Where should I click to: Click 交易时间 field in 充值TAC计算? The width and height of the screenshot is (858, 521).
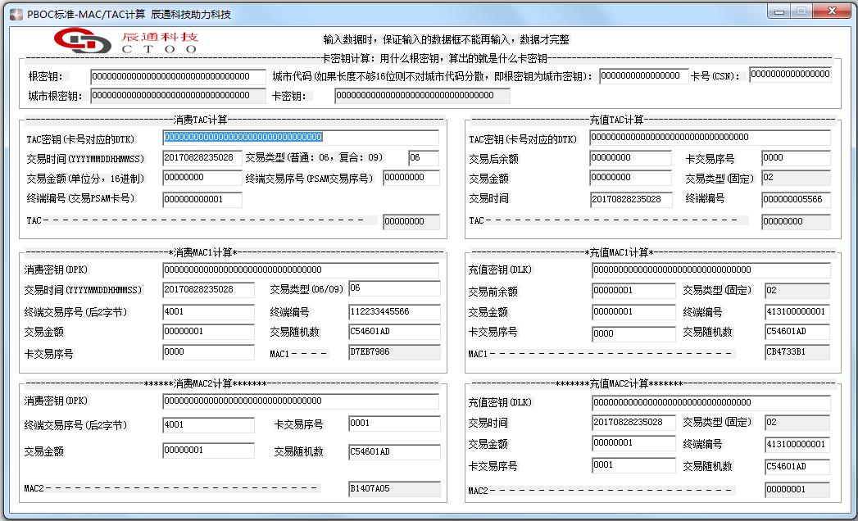630,200
